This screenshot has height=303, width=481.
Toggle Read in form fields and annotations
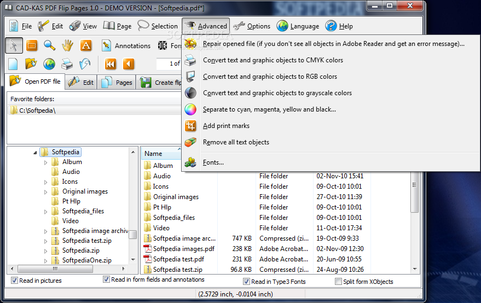tap(107, 279)
